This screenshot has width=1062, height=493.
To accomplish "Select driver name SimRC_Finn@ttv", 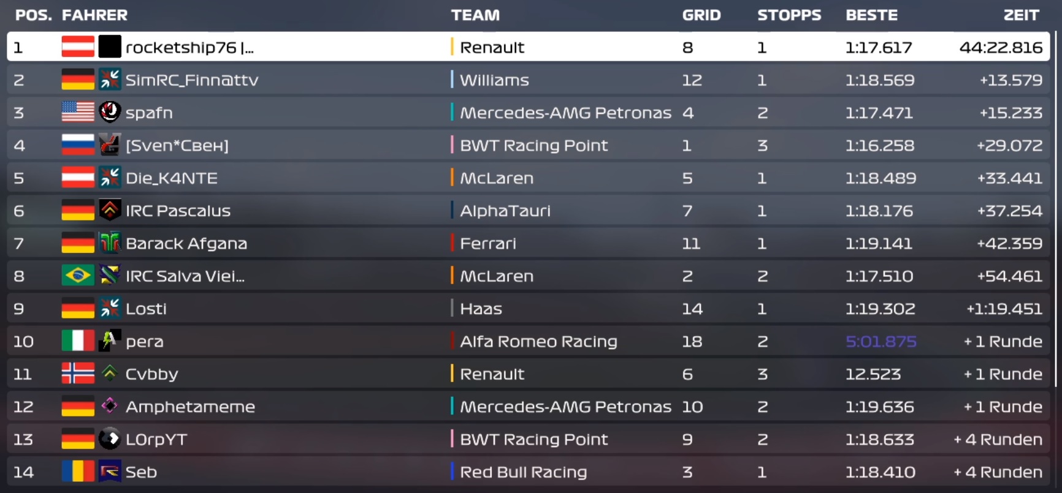I will coord(192,80).
